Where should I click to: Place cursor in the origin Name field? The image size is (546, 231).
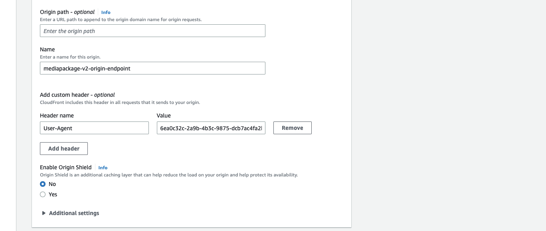[152, 68]
